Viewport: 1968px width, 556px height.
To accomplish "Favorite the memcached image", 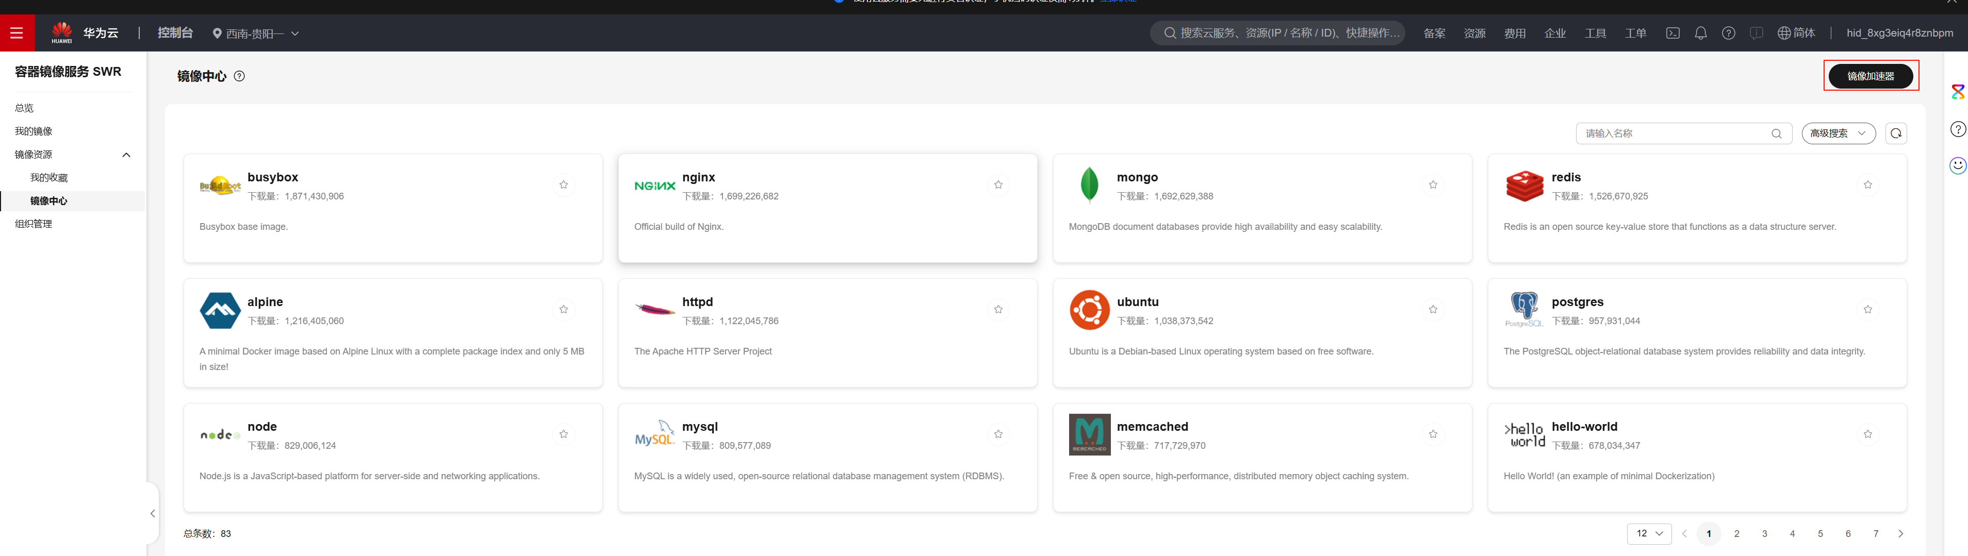I will pos(1433,434).
